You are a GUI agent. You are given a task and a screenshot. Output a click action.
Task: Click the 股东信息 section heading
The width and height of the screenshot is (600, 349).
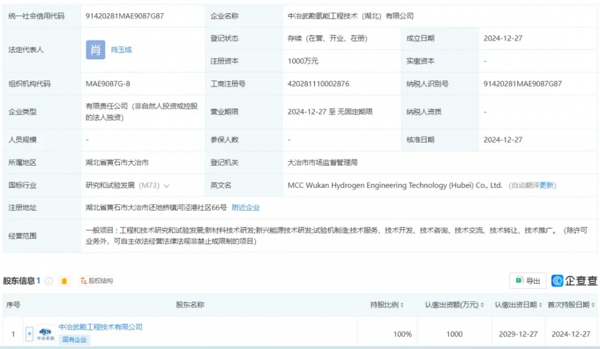[x=18, y=281]
